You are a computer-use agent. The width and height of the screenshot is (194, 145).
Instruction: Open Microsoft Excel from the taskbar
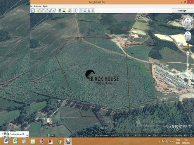coord(15,141)
